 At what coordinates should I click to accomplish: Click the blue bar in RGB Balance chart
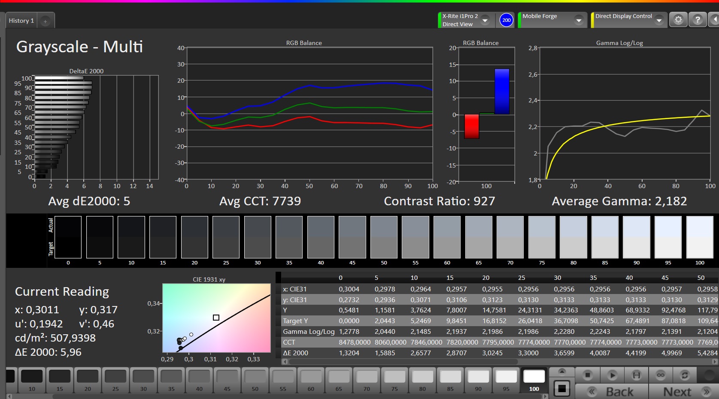coord(502,92)
